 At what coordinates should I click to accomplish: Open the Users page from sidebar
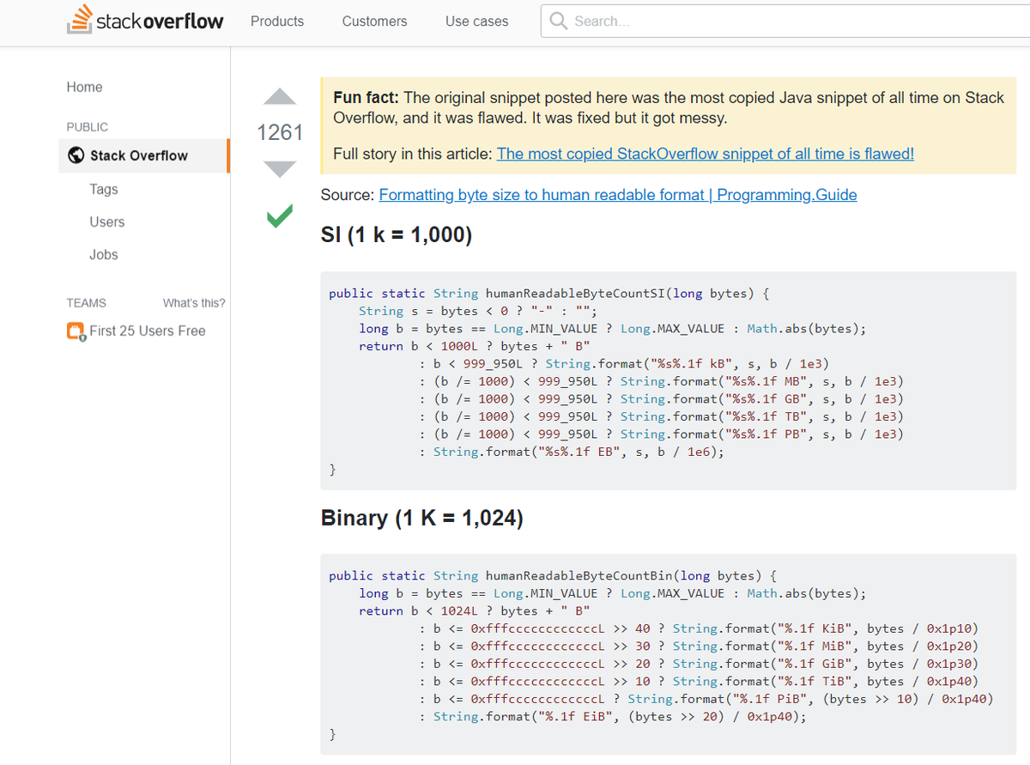[107, 222]
